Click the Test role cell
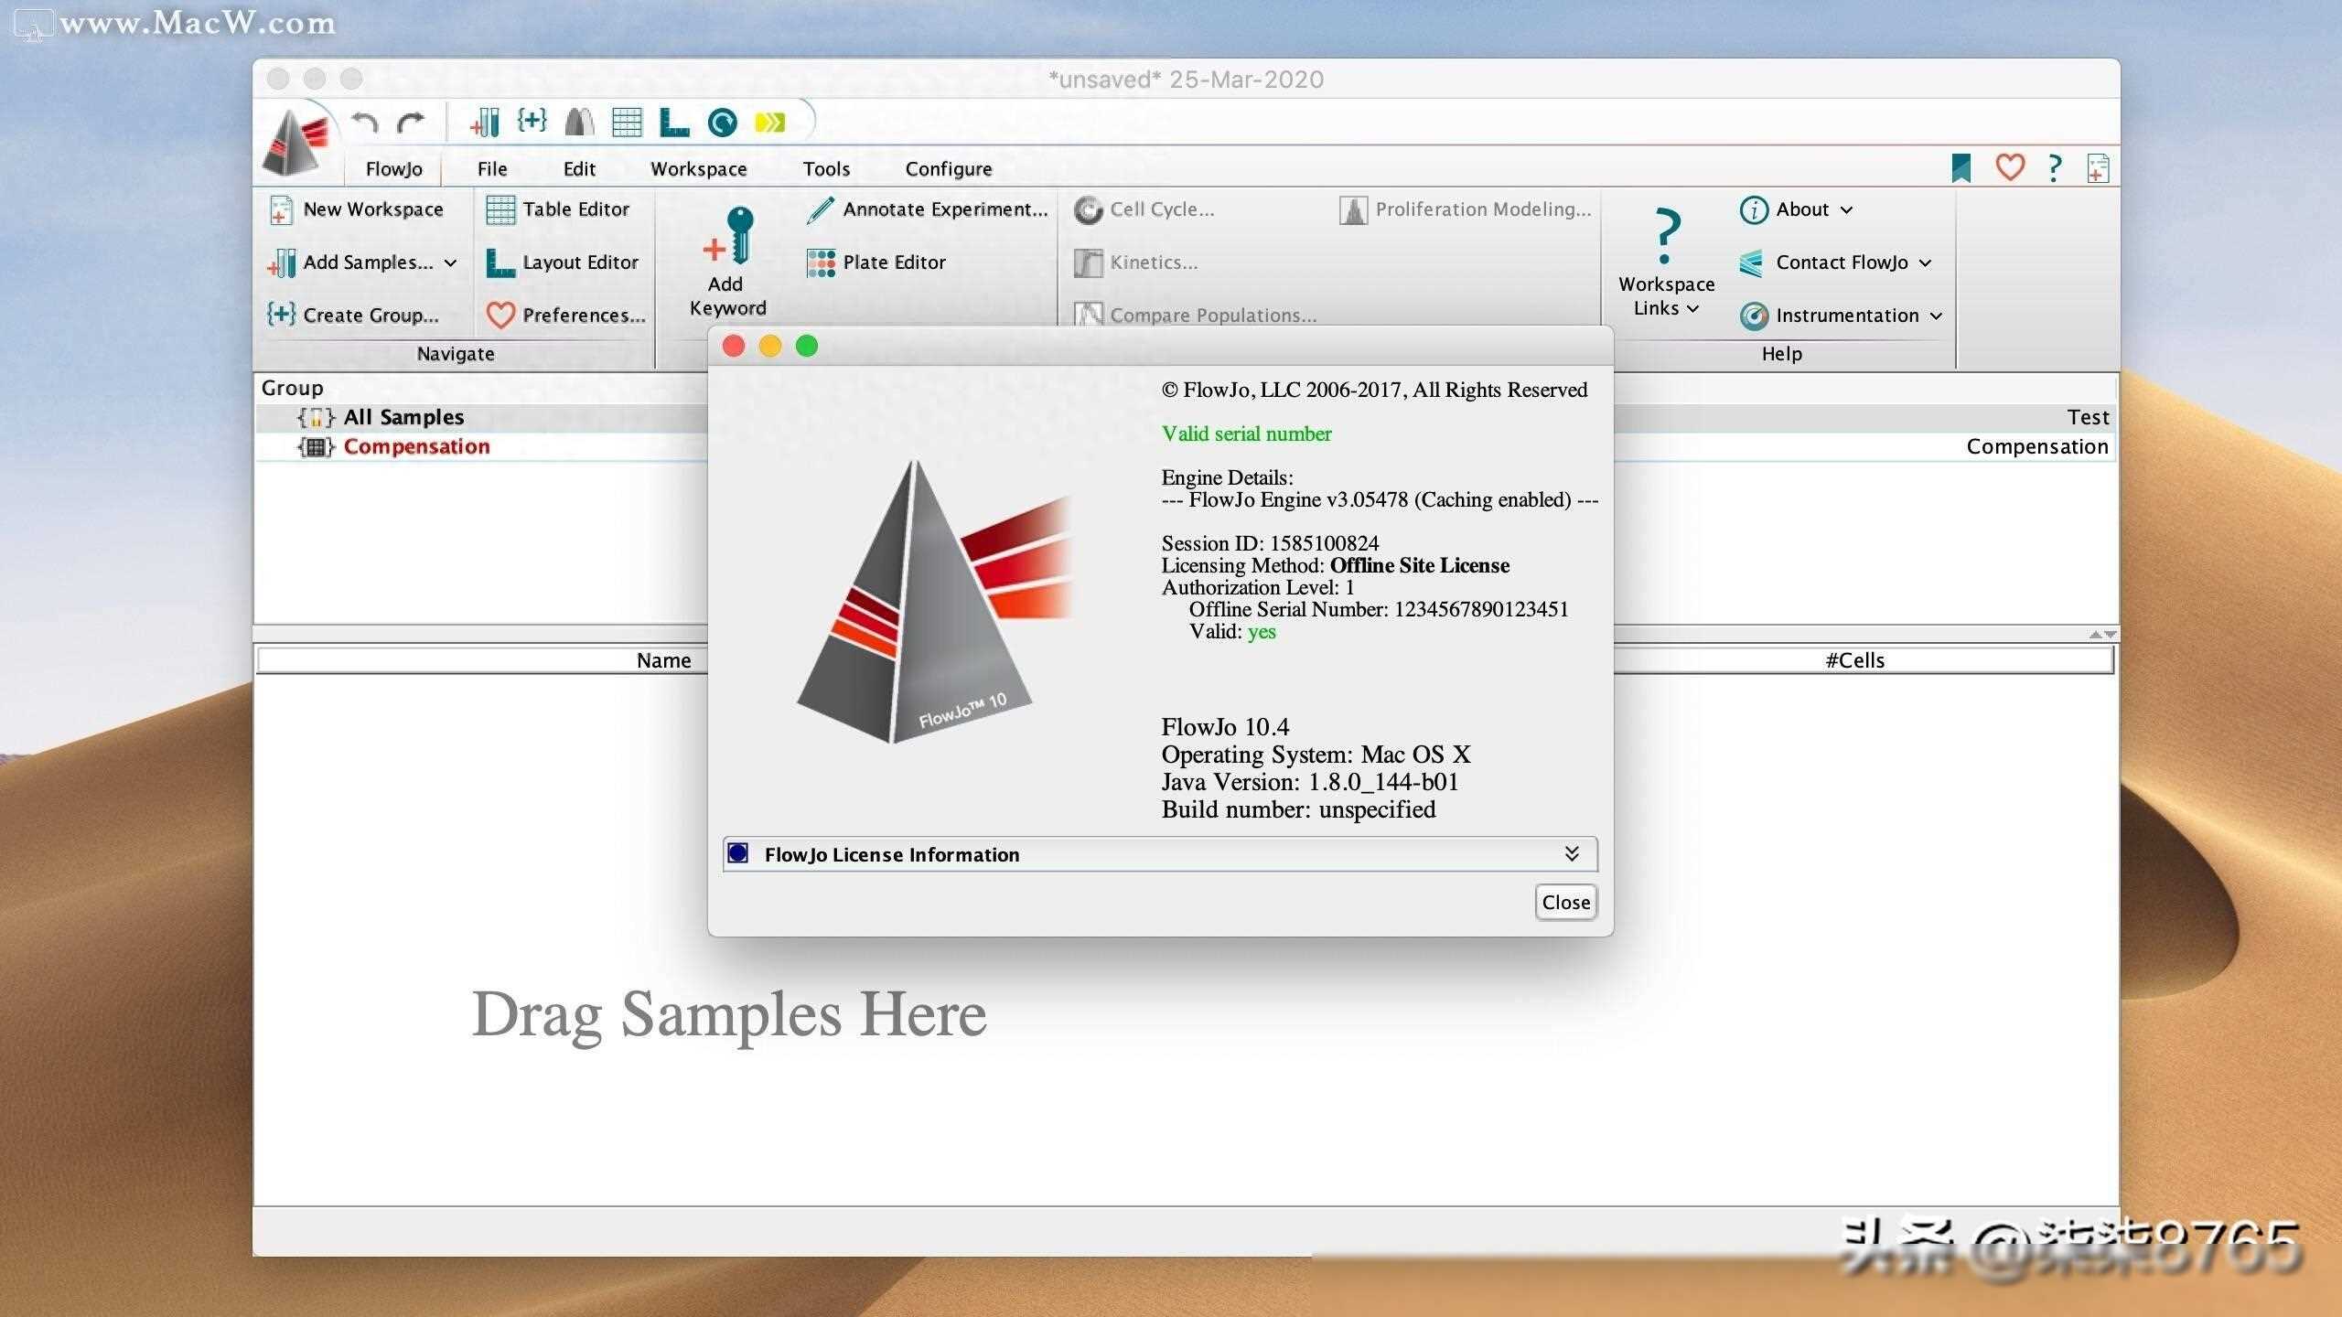The height and width of the screenshot is (1317, 2342). click(x=2087, y=417)
